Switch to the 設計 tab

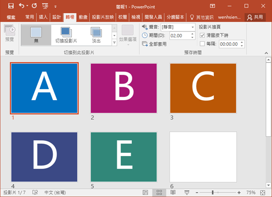57,17
